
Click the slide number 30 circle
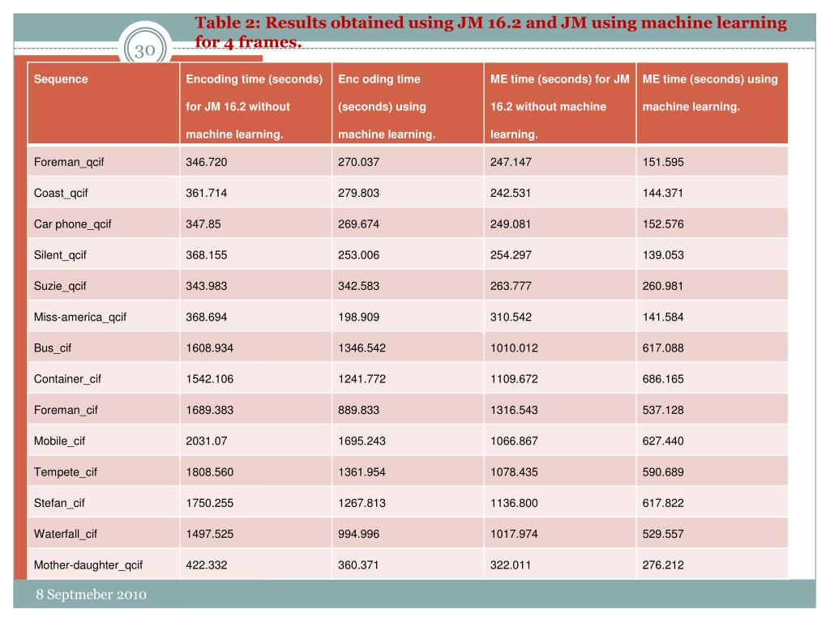[144, 49]
